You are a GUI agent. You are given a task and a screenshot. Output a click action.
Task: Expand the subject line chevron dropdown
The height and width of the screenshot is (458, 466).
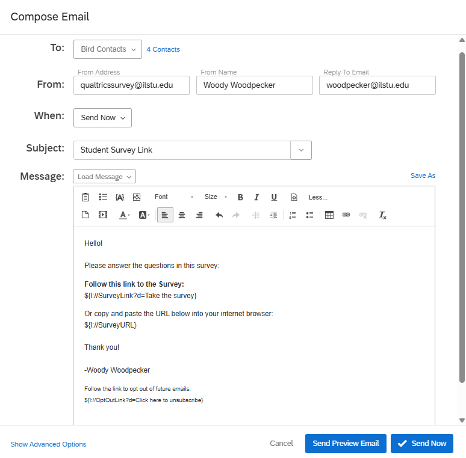click(x=301, y=150)
